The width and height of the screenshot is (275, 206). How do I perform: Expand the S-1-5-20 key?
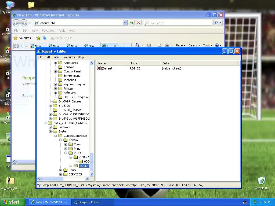[50, 106]
